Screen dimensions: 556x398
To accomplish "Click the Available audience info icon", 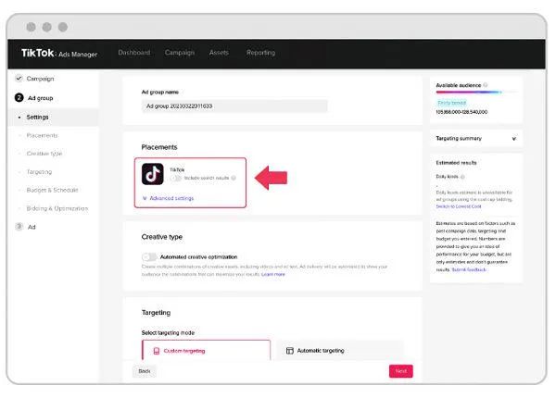I will pos(486,85).
